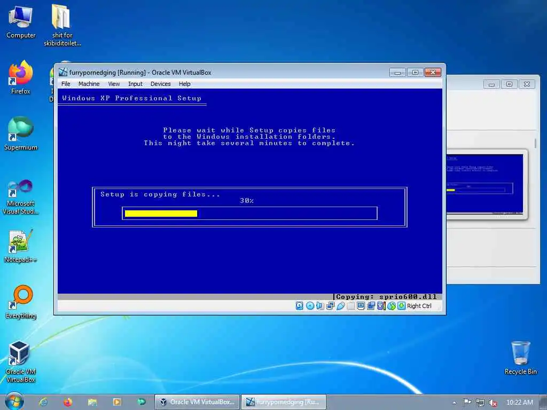Viewport: 547px width, 410px height.
Task: Click the network tray icon
Action: [x=480, y=403]
